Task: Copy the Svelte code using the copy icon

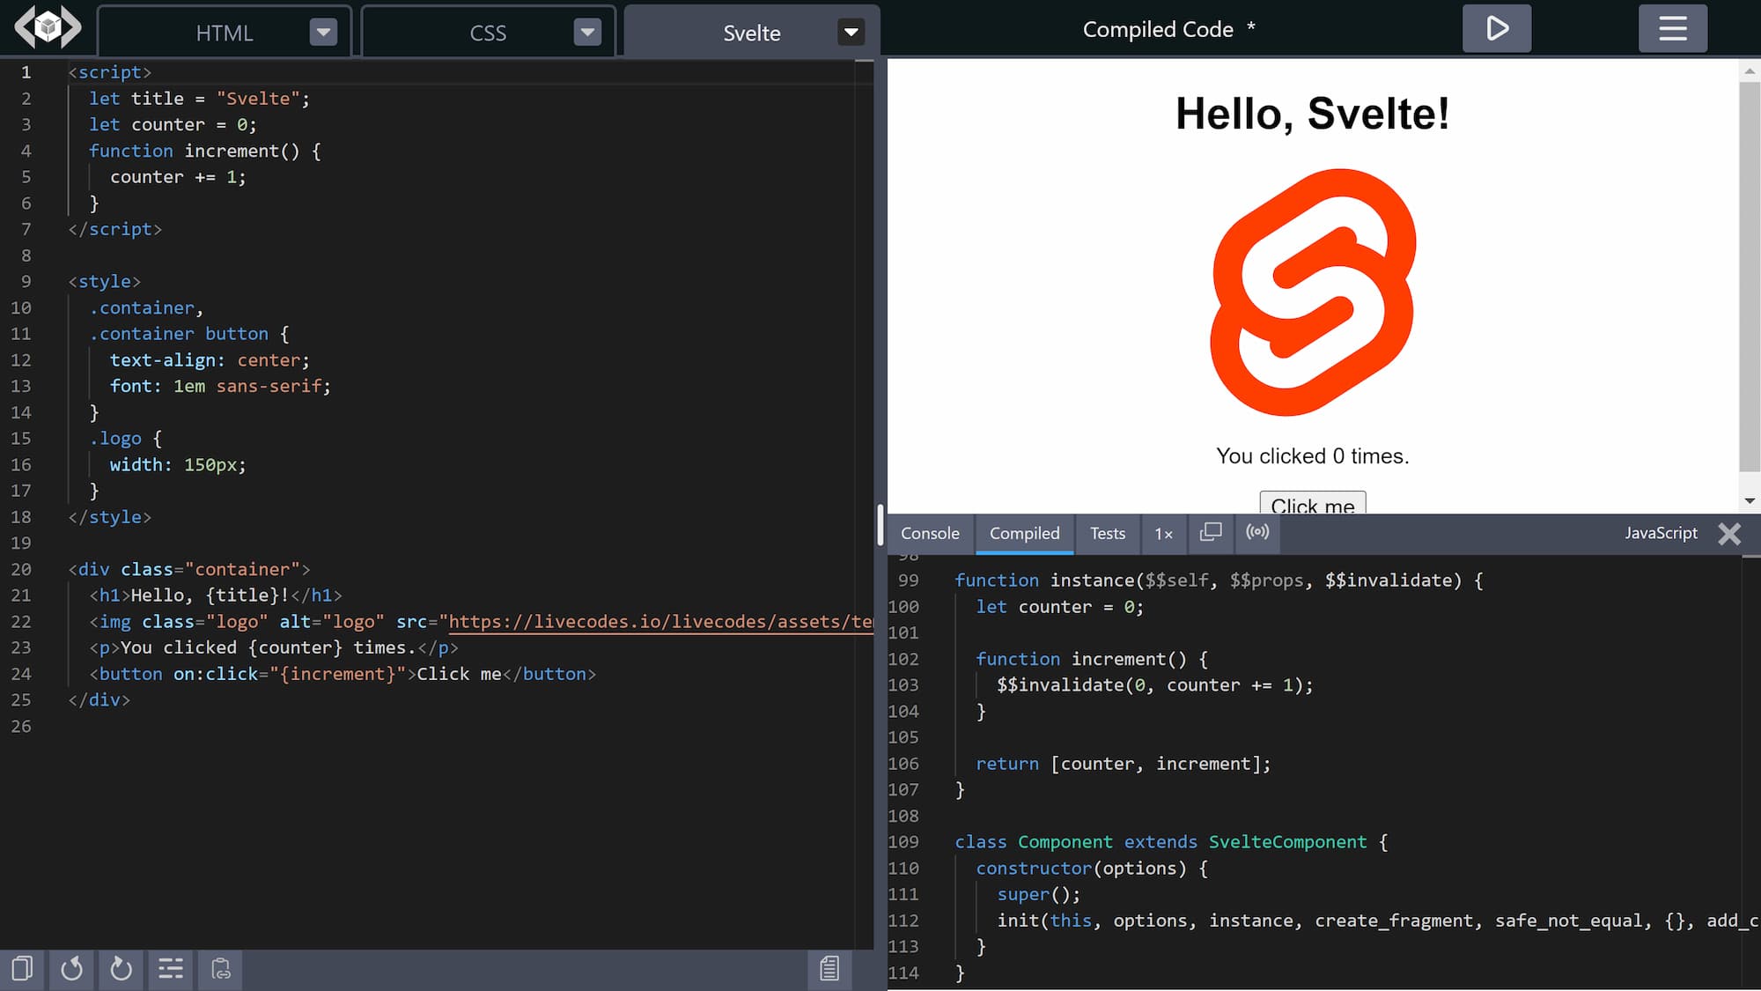Action: [x=20, y=969]
